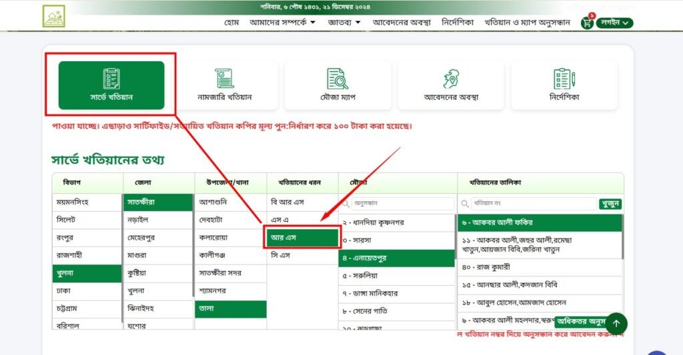Select কুষ্টিয়া district
The width and height of the screenshot is (683, 355).
158,273
